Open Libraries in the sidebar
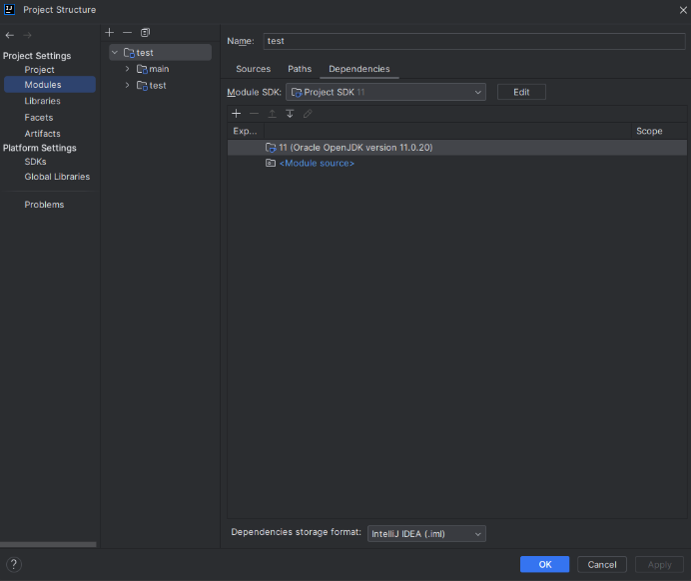 [42, 101]
